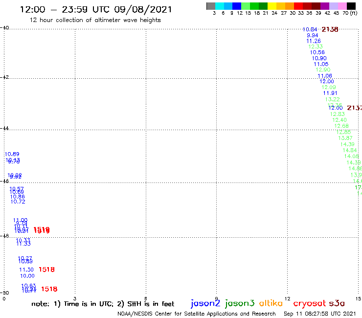The width and height of the screenshot is (362, 318).
Task: Click the wave height value 11.91
Action: [330, 93]
